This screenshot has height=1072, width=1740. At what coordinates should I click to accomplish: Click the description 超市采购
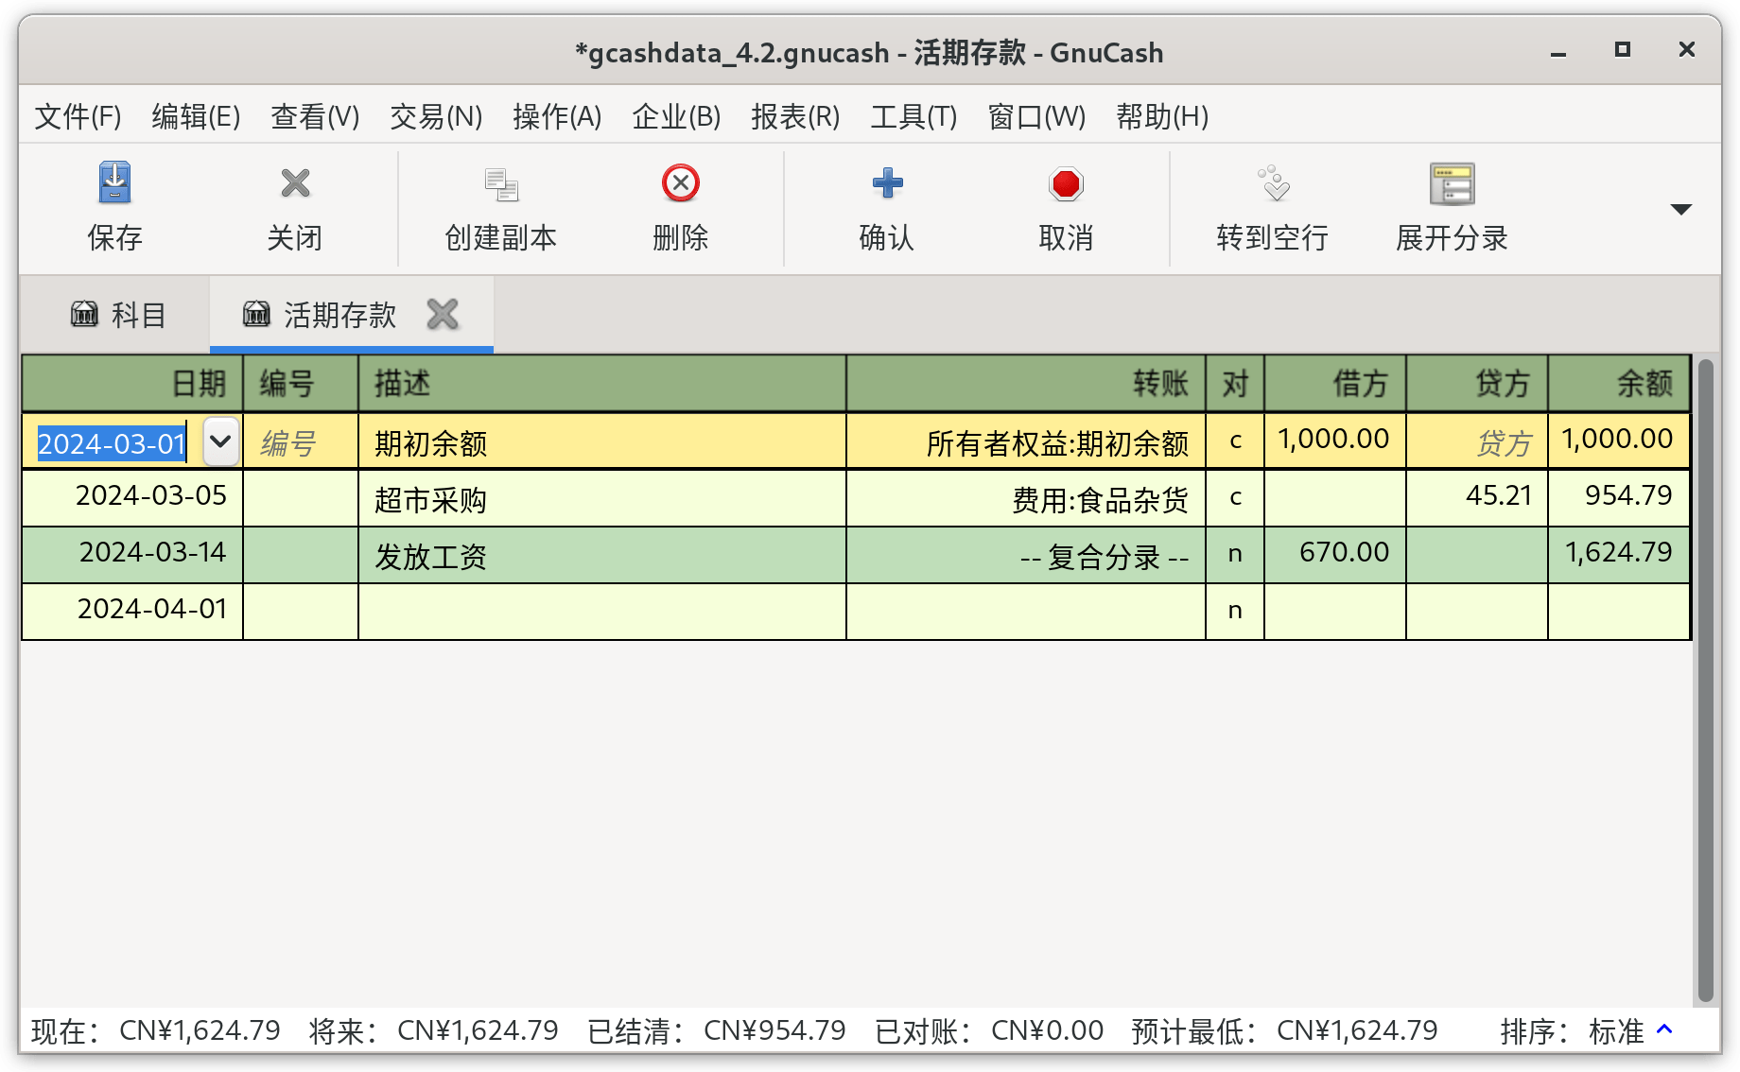(602, 498)
